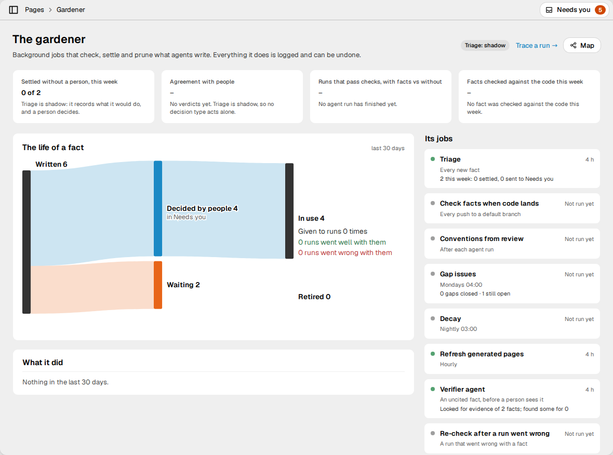Open the Gap issues job card
613x455 pixels.
(x=512, y=284)
